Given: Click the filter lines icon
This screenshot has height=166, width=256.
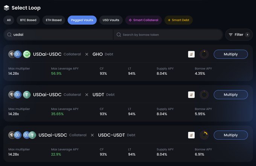Looking at the screenshot, I should point(230,35).
